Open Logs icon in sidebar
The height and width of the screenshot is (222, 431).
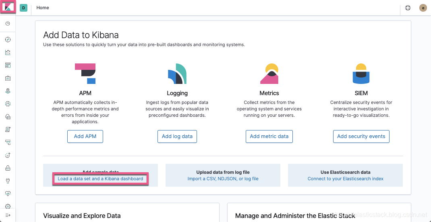pyautogui.click(x=8, y=129)
